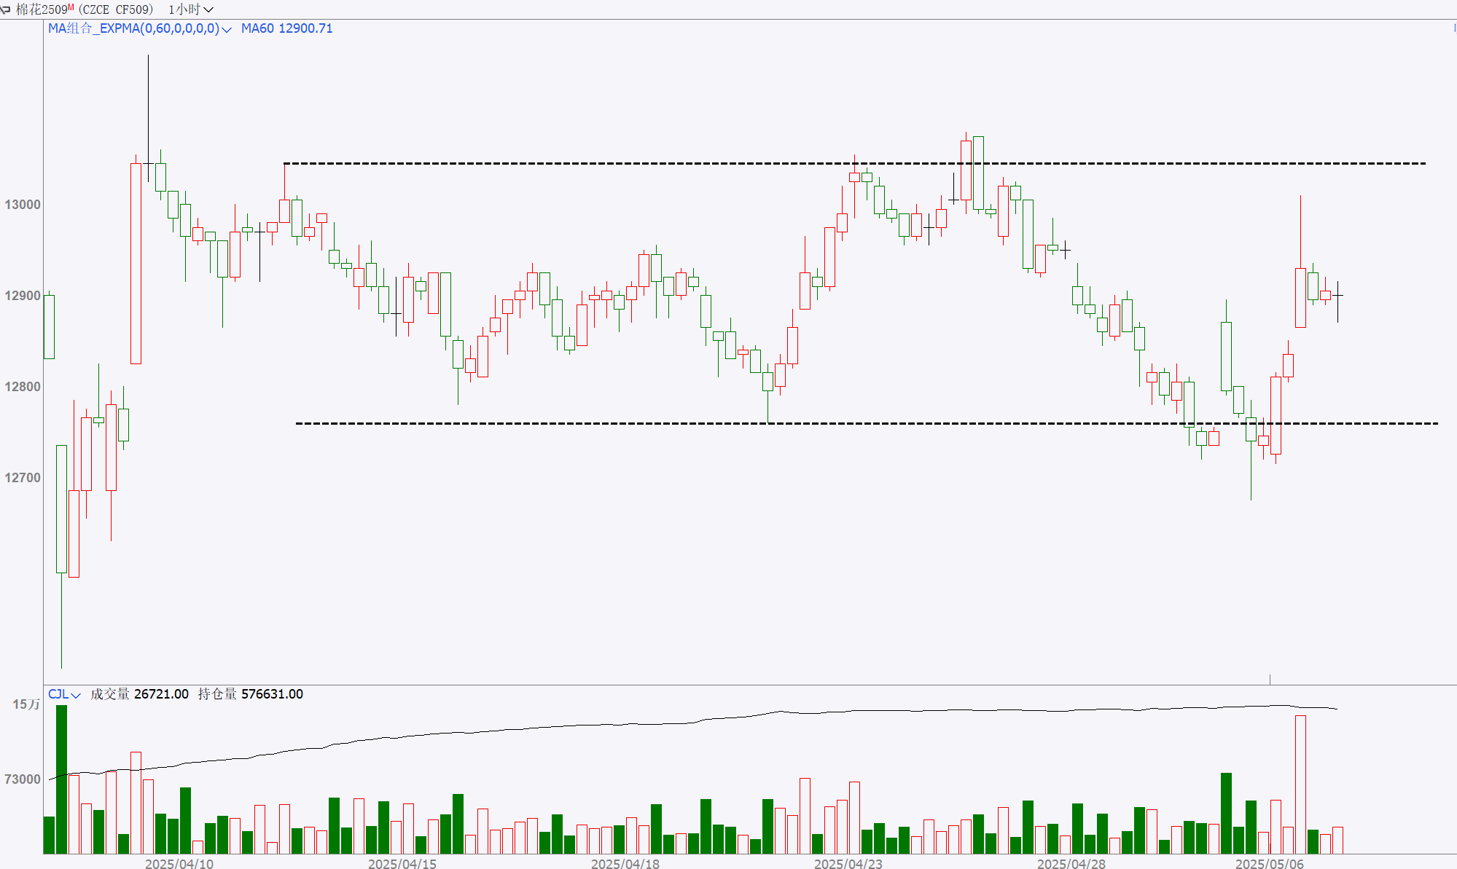Image resolution: width=1457 pixels, height=869 pixels.
Task: Click the MA组合_EXPMA(0,60,0,0,0,0) indicator name
Action: click(133, 28)
